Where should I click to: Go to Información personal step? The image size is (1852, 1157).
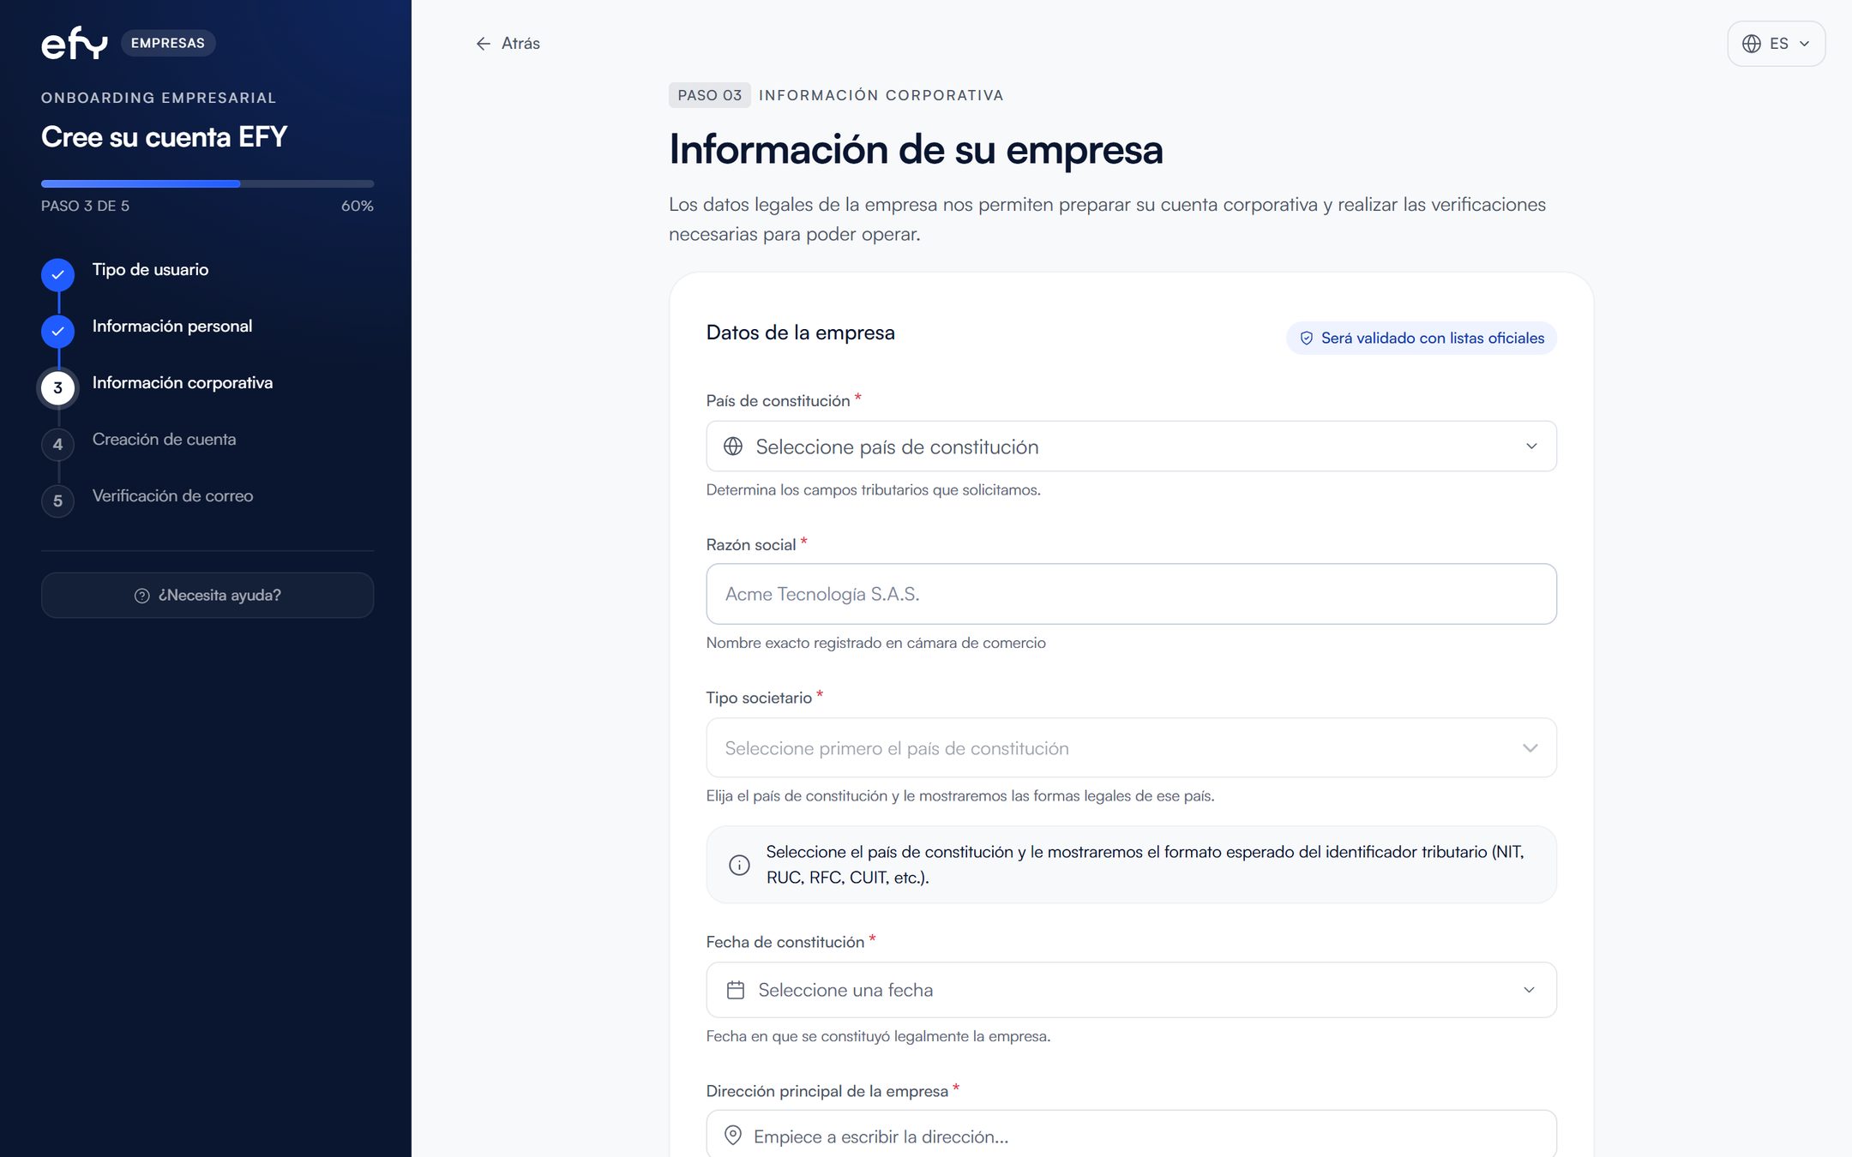point(172,327)
